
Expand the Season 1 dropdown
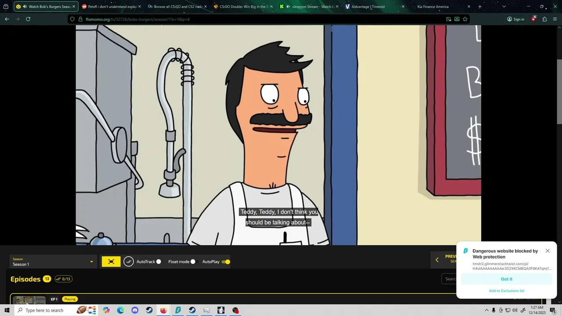pos(53,262)
